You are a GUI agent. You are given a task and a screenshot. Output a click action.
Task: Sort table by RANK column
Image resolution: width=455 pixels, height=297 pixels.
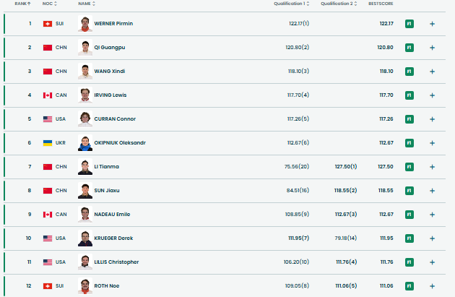pos(23,4)
